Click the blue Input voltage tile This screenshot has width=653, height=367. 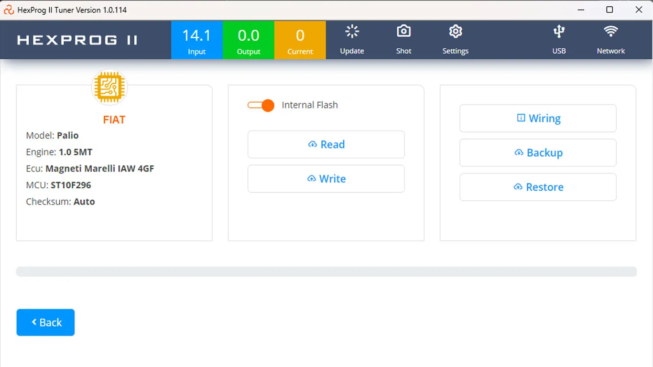pyautogui.click(x=196, y=40)
